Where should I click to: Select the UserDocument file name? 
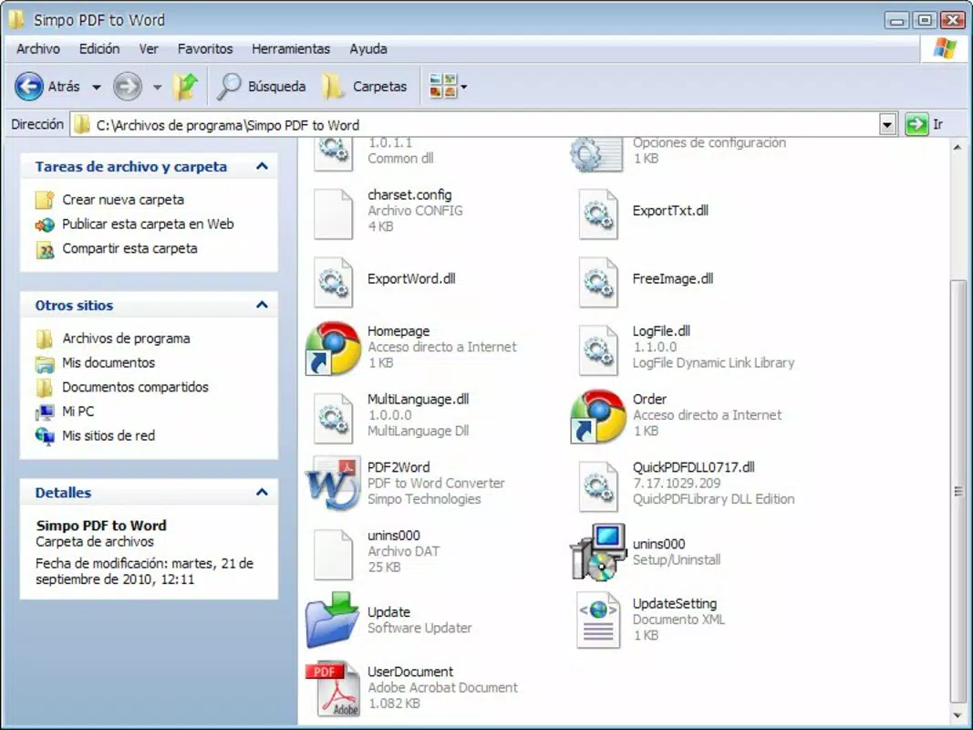[x=410, y=672]
